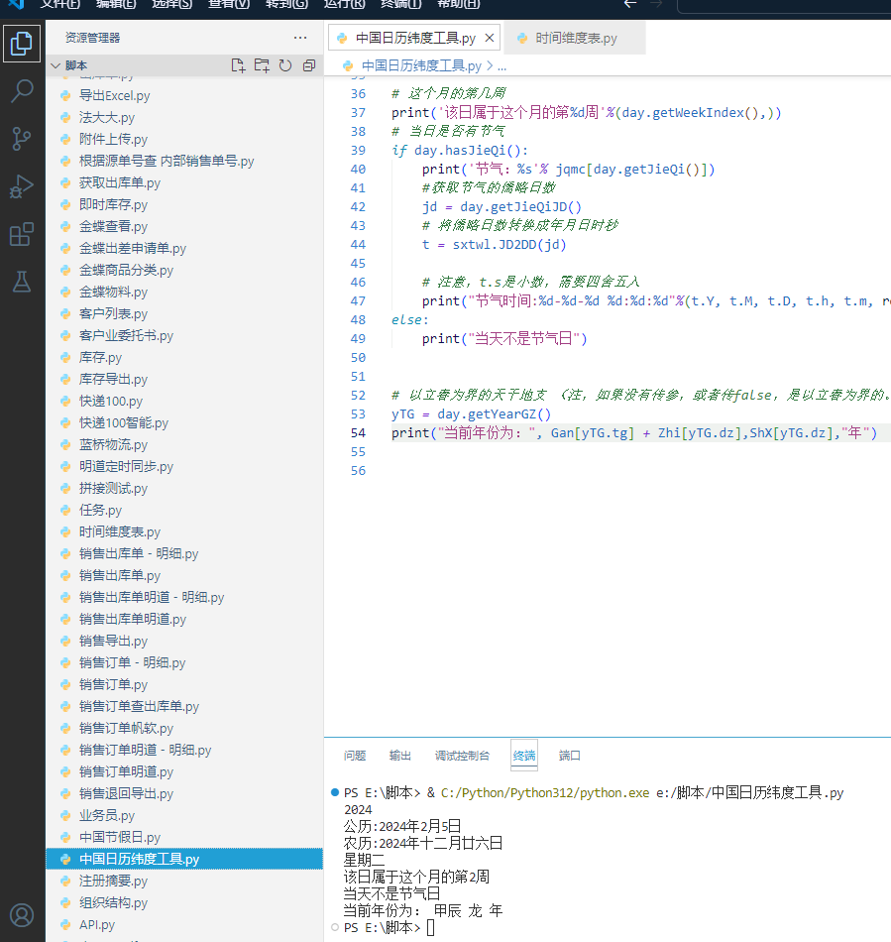This screenshot has height=942, width=891.
Task: Open the Run and Debug view
Action: pos(22,186)
